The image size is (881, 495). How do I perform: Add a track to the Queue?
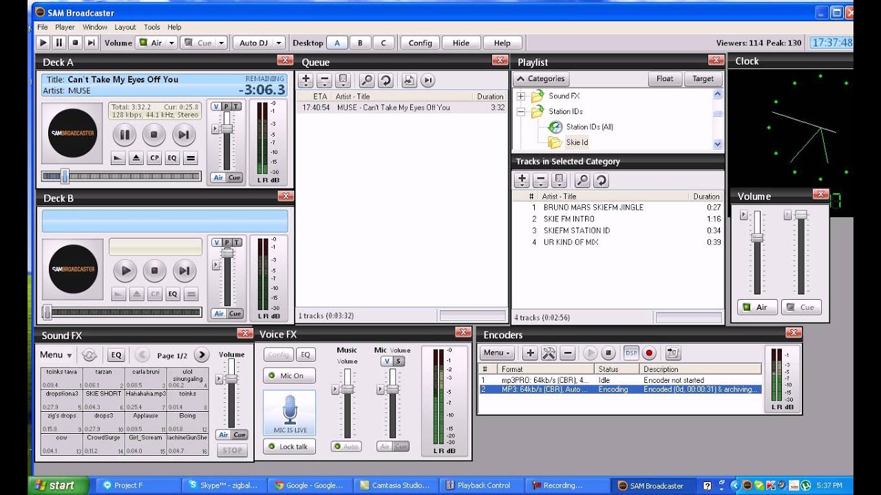click(x=306, y=80)
